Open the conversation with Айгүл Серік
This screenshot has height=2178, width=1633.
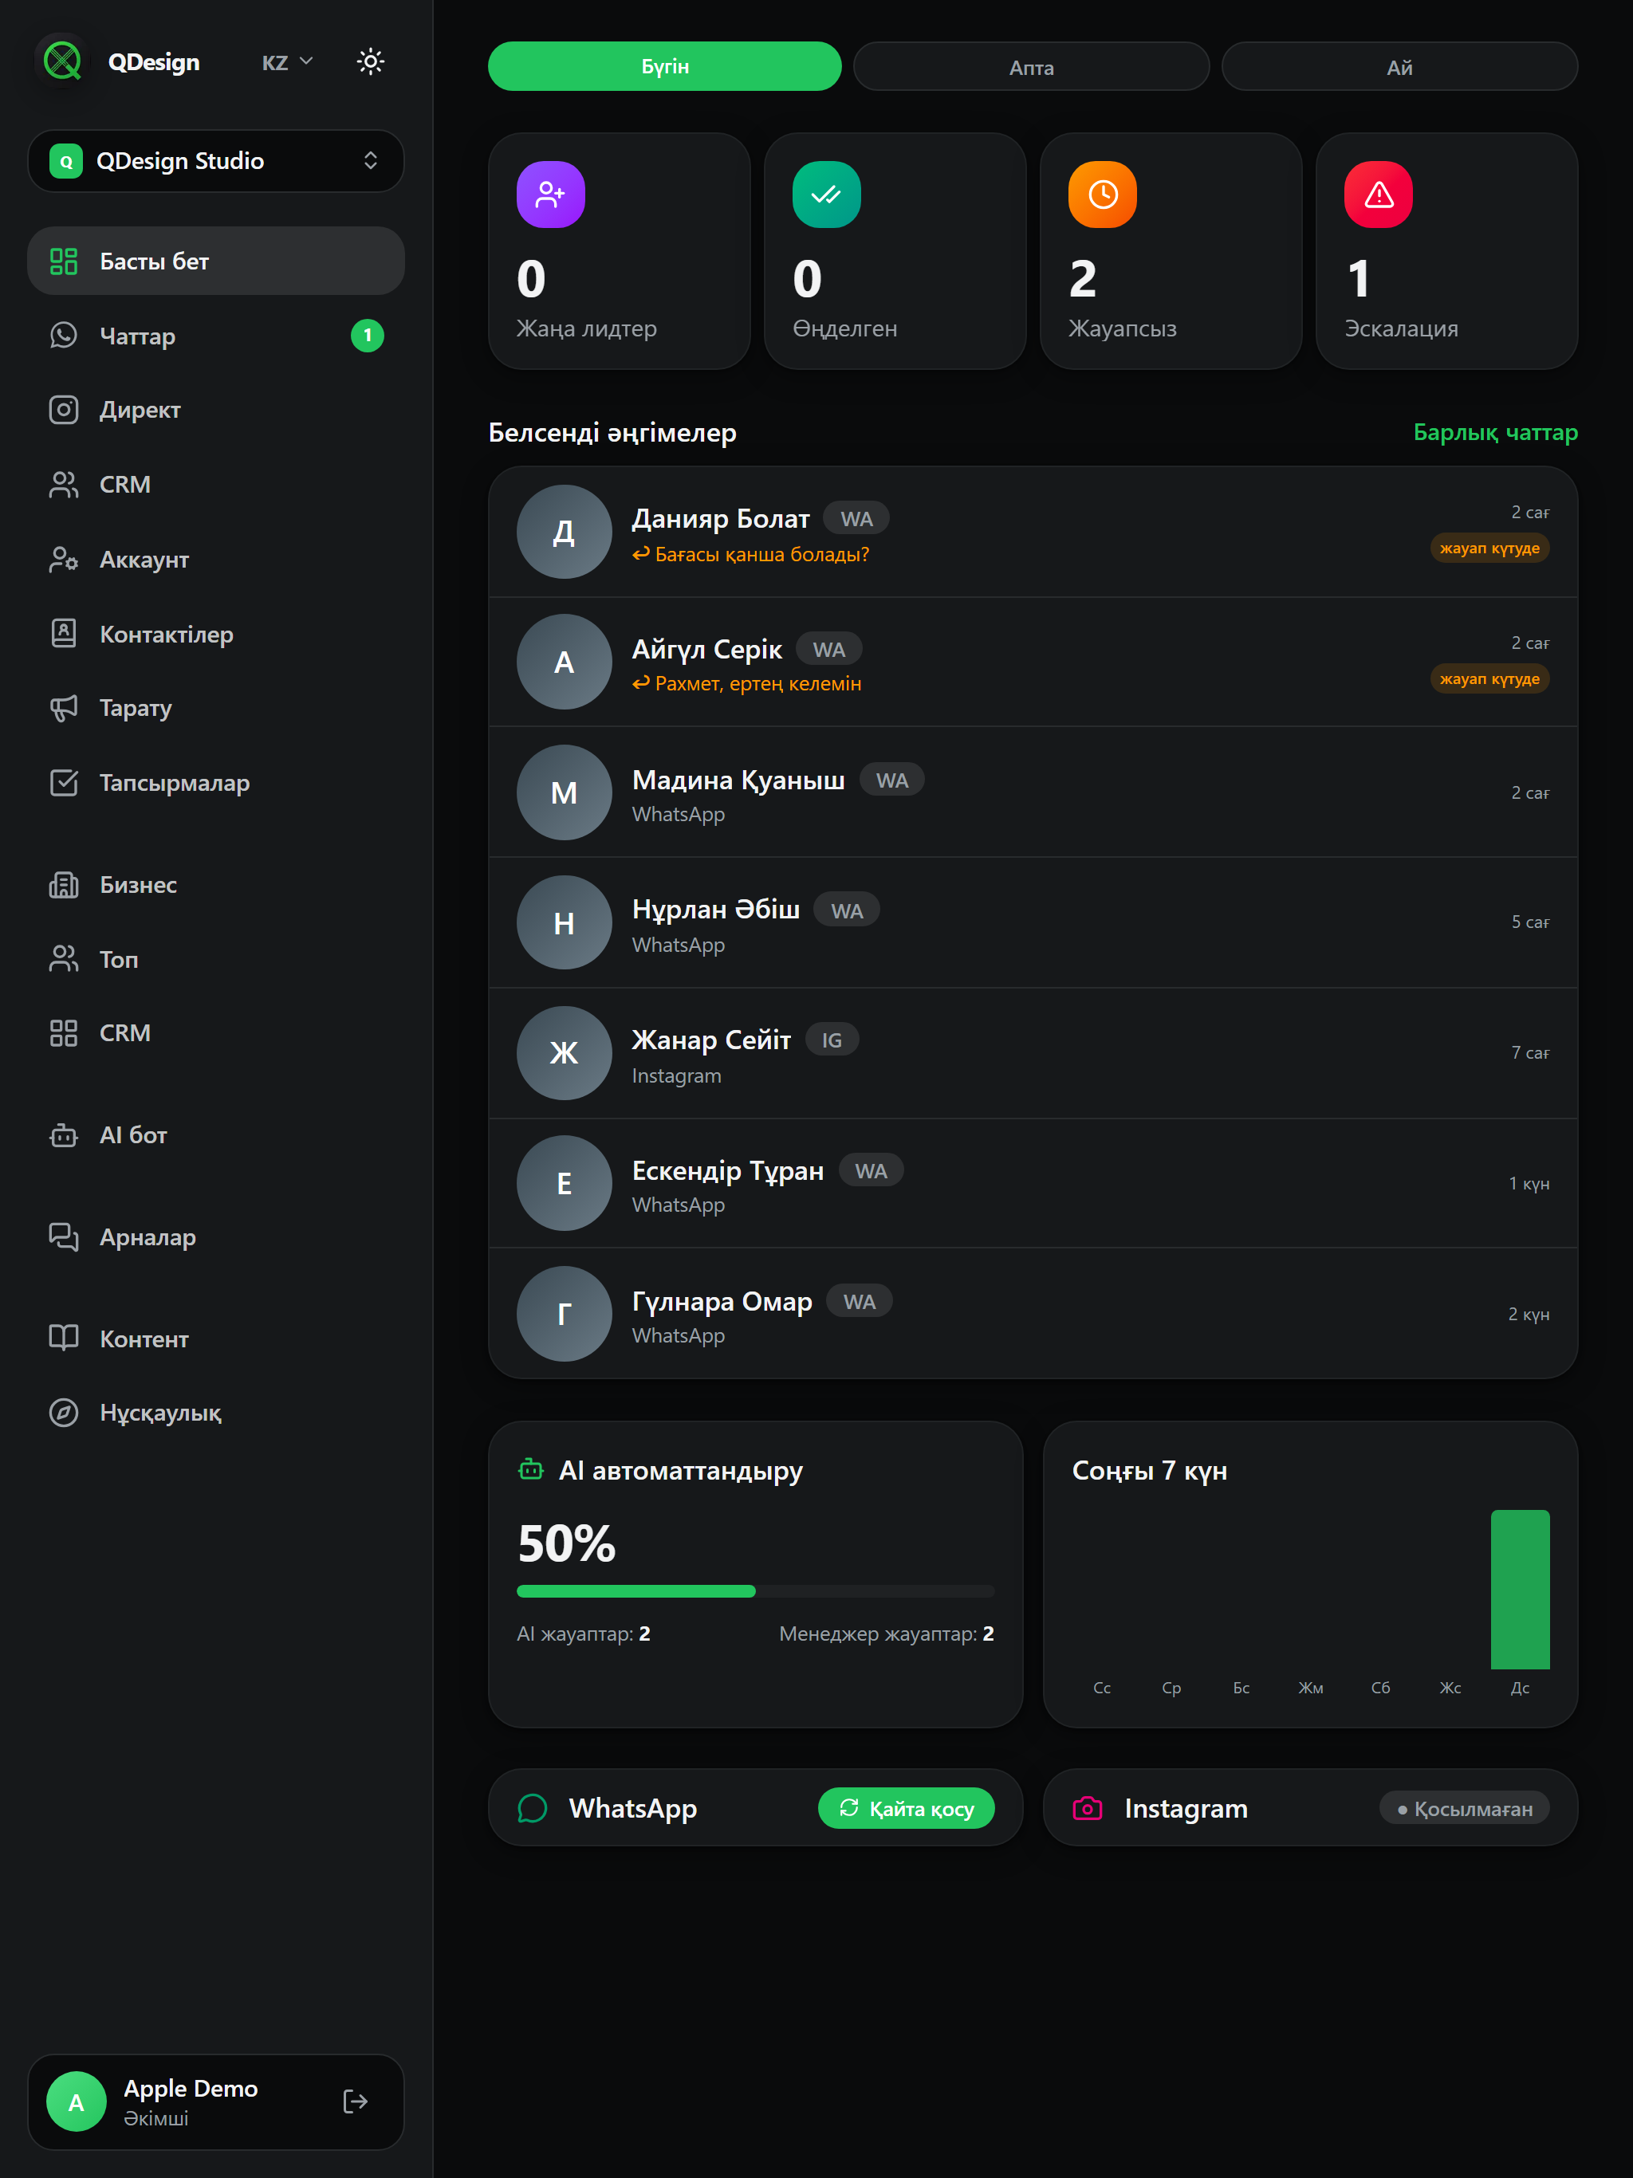point(1033,662)
